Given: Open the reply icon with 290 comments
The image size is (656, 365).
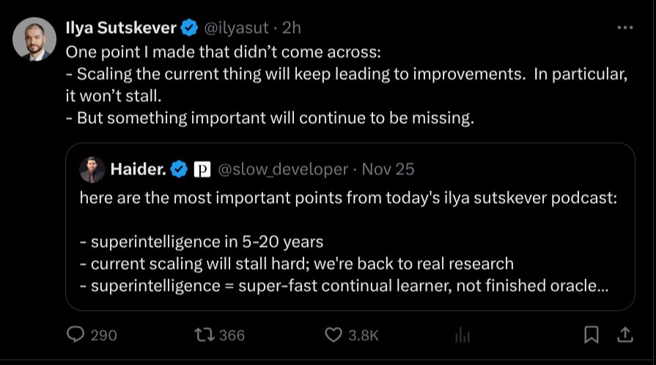Looking at the screenshot, I should (x=77, y=335).
